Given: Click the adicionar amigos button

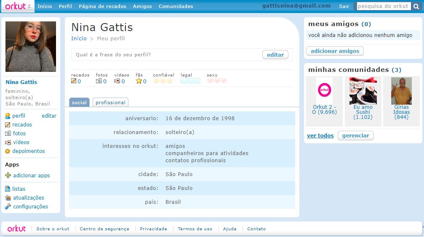Looking at the screenshot, I should tap(335, 51).
